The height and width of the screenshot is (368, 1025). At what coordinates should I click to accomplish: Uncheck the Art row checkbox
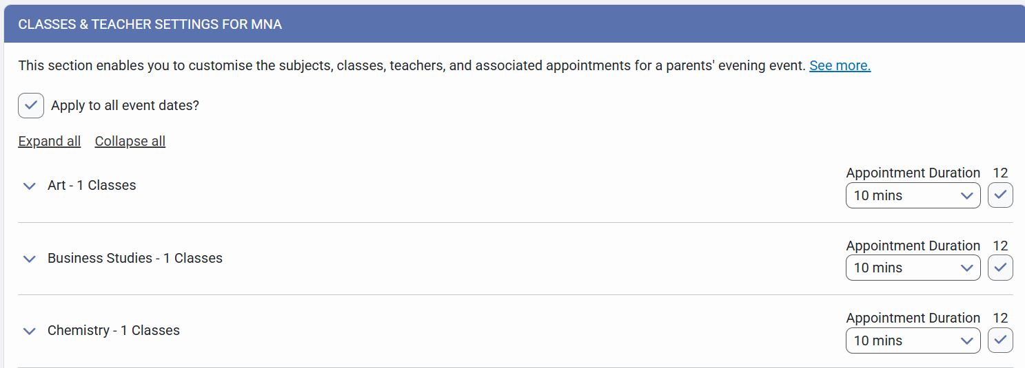click(x=1000, y=195)
